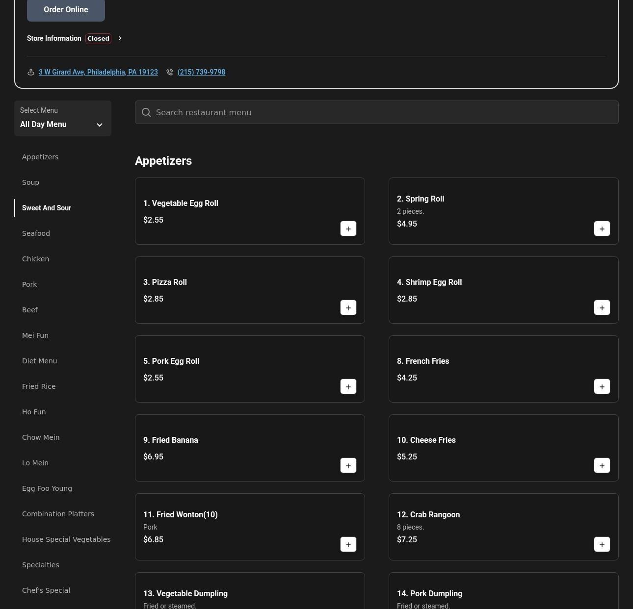Expand Store Information chevron arrow
Viewport: 633px width, 609px height.
(x=120, y=38)
